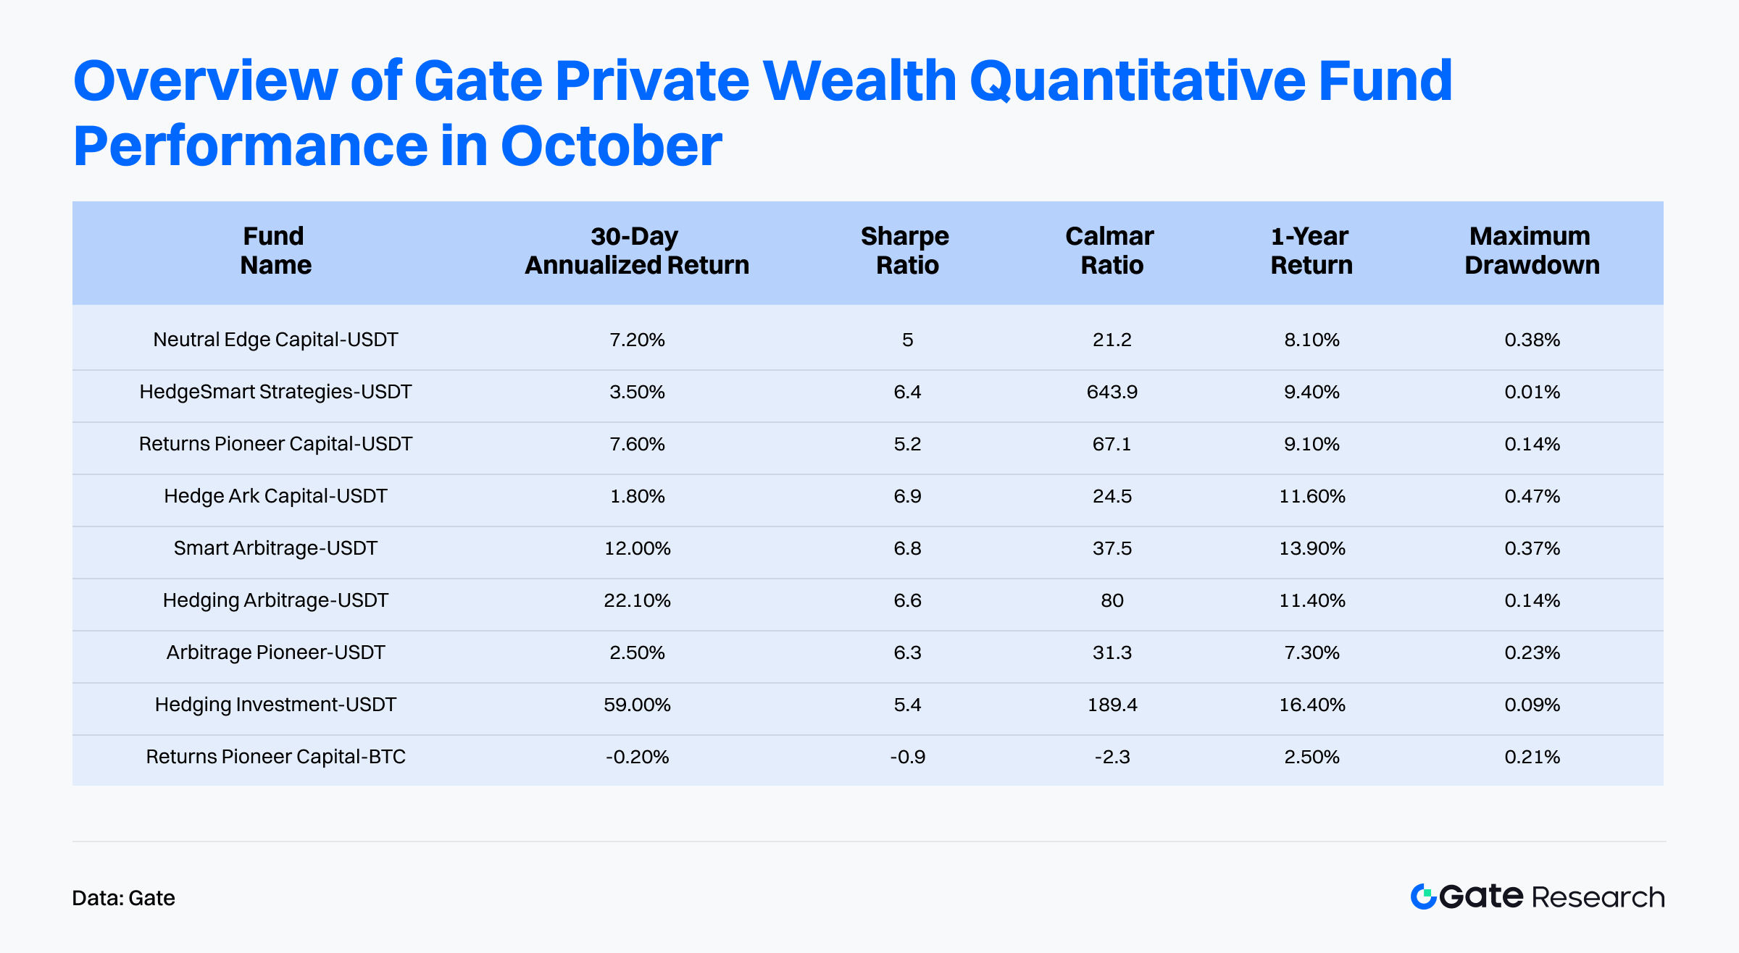Click the HedgeSmart Strategies-USDT fund name
The width and height of the screenshot is (1739, 953).
tap(275, 392)
